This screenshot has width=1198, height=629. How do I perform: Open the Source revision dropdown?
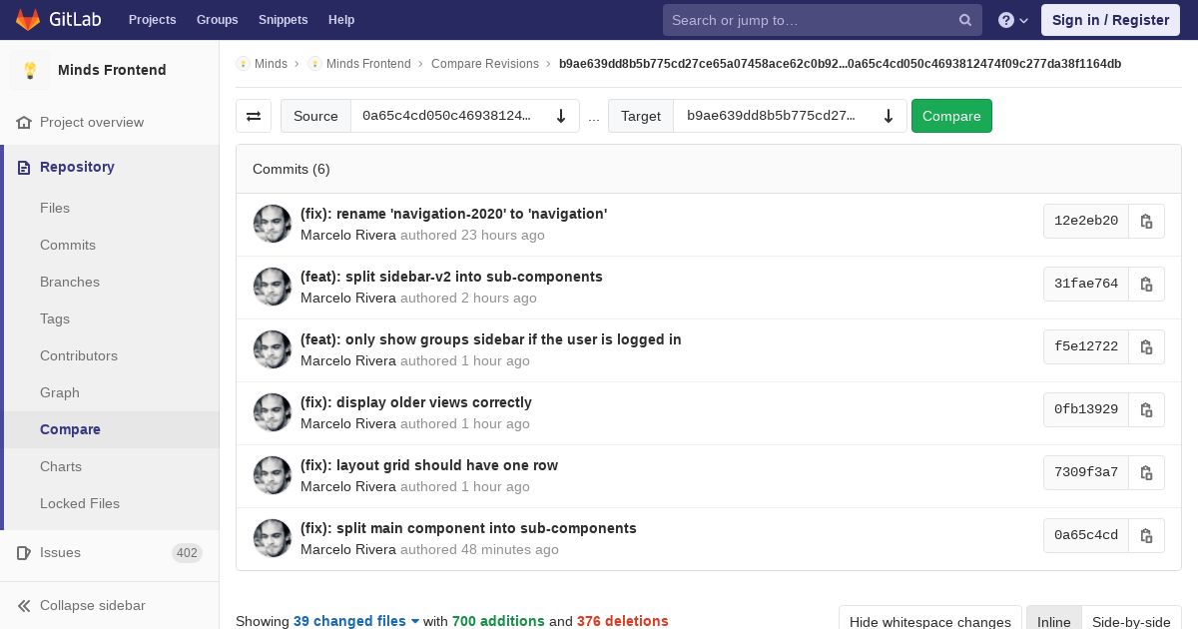(x=464, y=116)
